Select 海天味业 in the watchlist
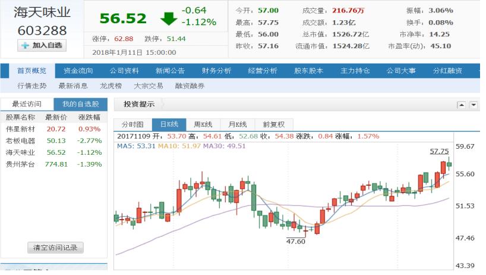Image resolution: width=486 pixels, height=275 pixels. pyautogui.click(x=20, y=152)
